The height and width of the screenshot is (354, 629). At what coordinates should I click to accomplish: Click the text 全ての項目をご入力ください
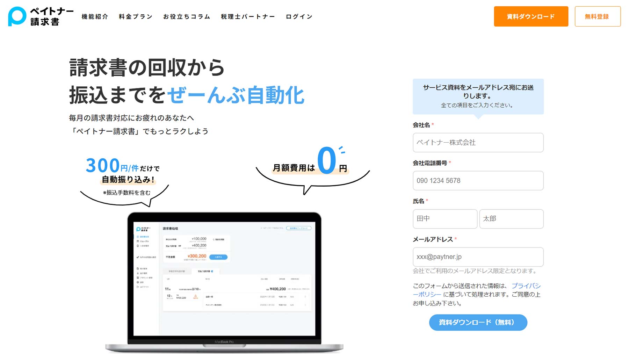pos(477,105)
